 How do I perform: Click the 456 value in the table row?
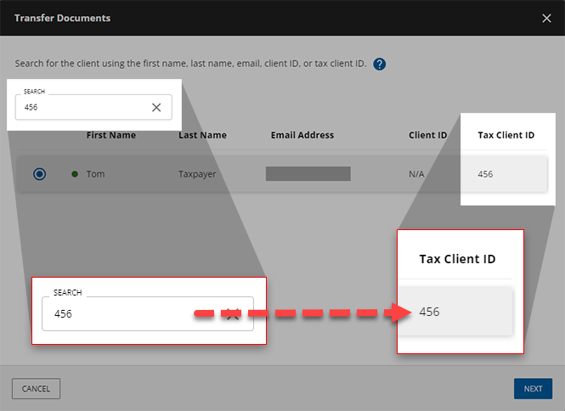click(x=485, y=174)
